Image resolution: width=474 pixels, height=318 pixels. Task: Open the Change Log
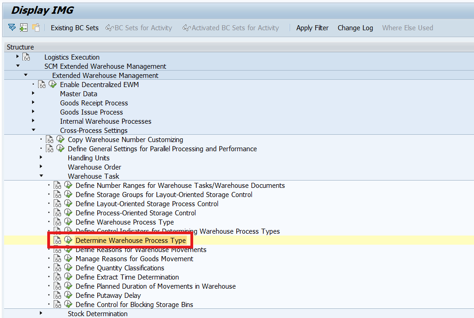click(355, 28)
